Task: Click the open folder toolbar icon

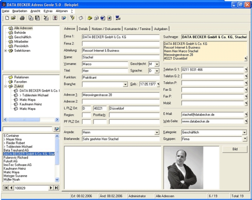Action: click(x=13, y=18)
